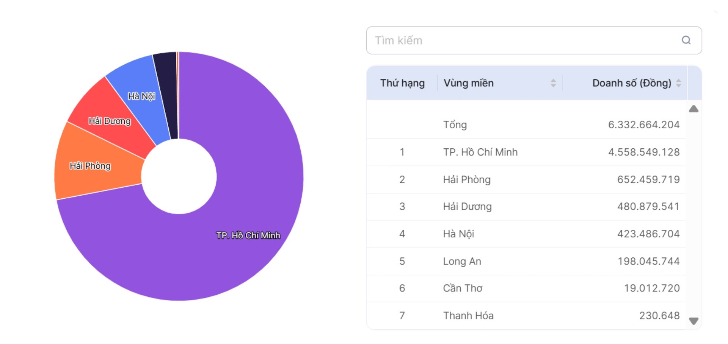Click the magnifying glass inside the Tìm kiếm box
Image resolution: width=728 pixels, height=344 pixels.
point(686,40)
